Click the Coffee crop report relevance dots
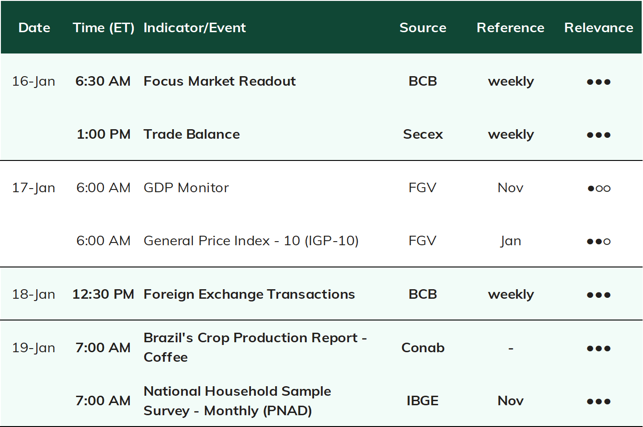Viewport: 643px width, 427px height. pos(599,349)
